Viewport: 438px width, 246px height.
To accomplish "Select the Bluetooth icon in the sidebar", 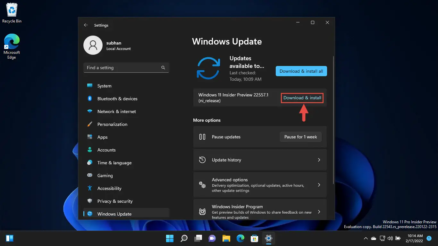I will 90,99.
